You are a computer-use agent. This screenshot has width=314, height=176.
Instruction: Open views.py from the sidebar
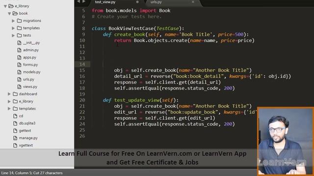click(30, 87)
